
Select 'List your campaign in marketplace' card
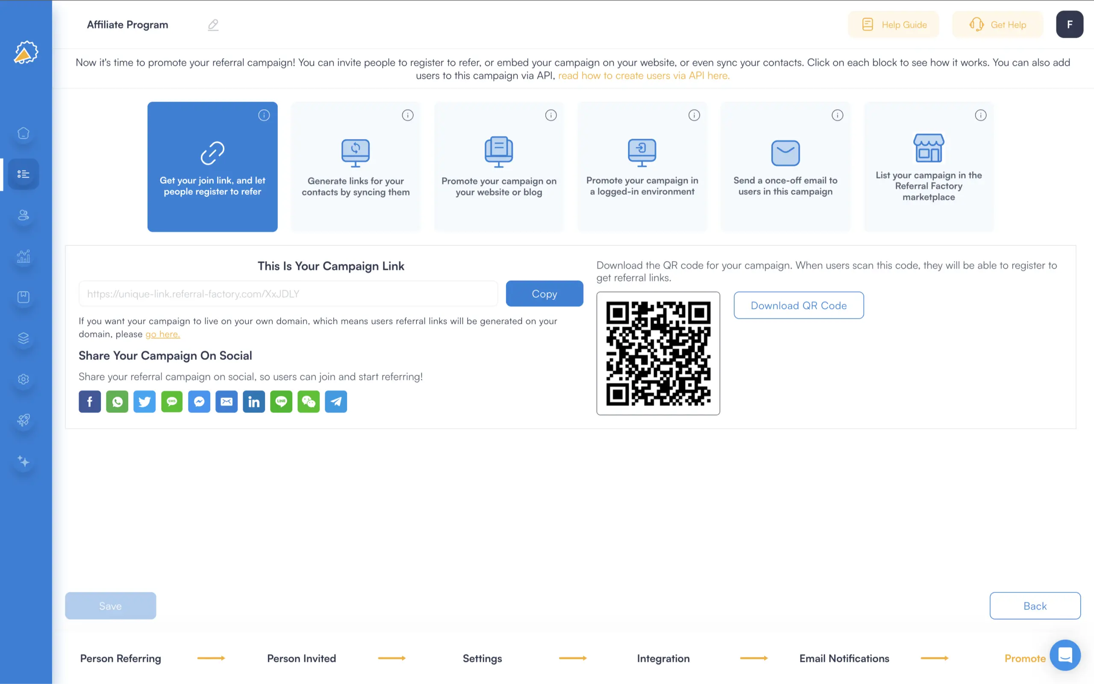(929, 167)
